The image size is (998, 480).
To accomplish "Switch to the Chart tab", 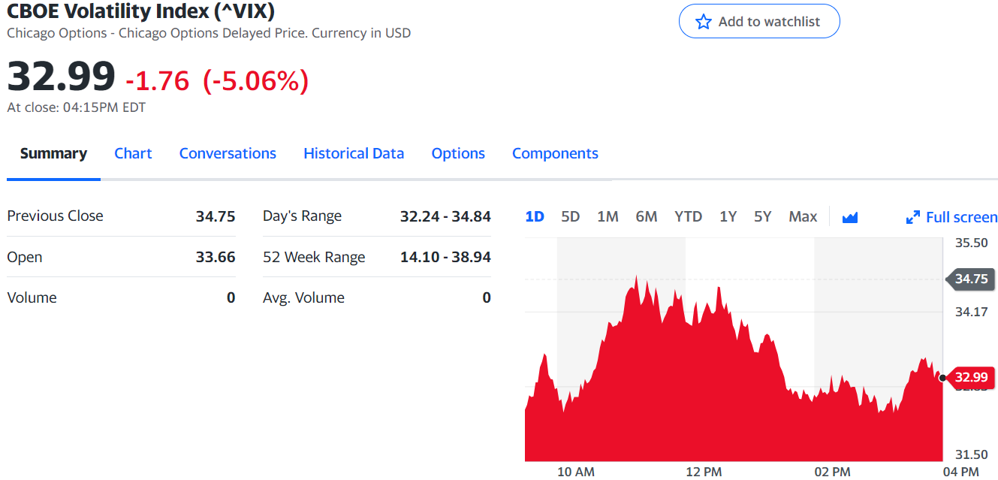I will click(x=133, y=153).
